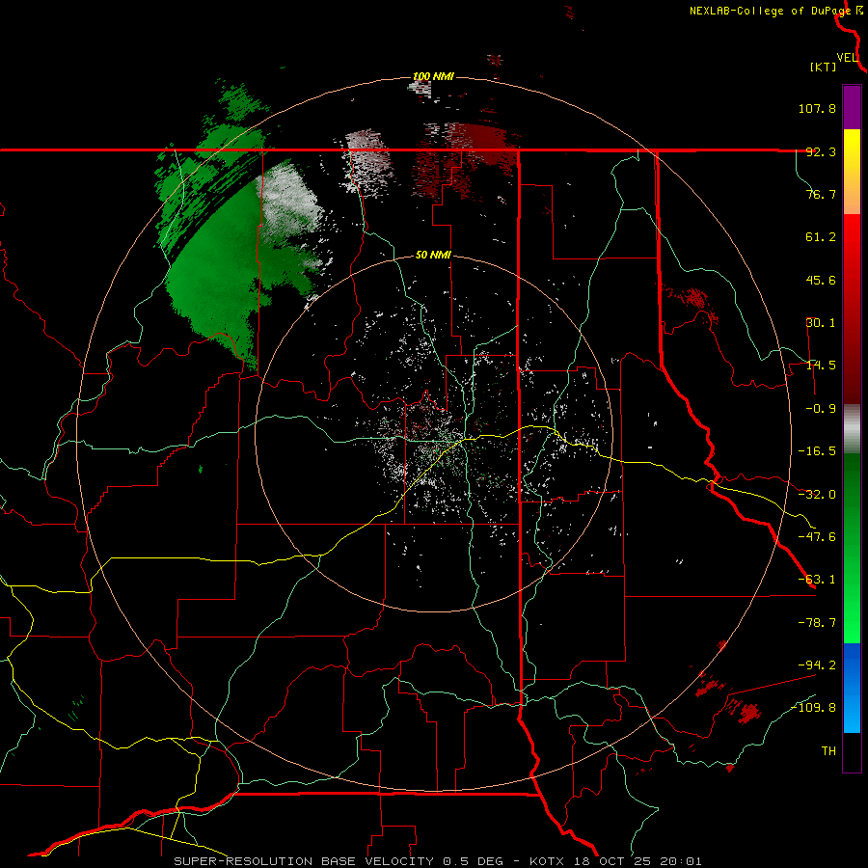
Task: Click the 100 NMI range ring label
Action: [x=433, y=76]
